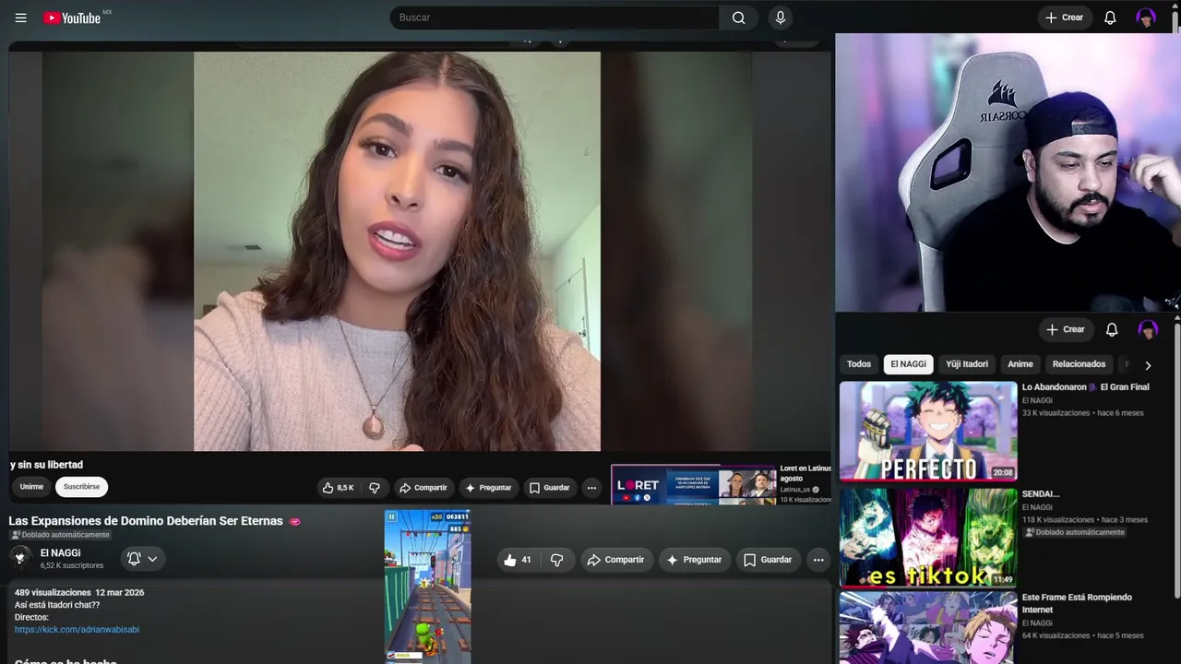Open the LORET video thumbnail

(694, 485)
